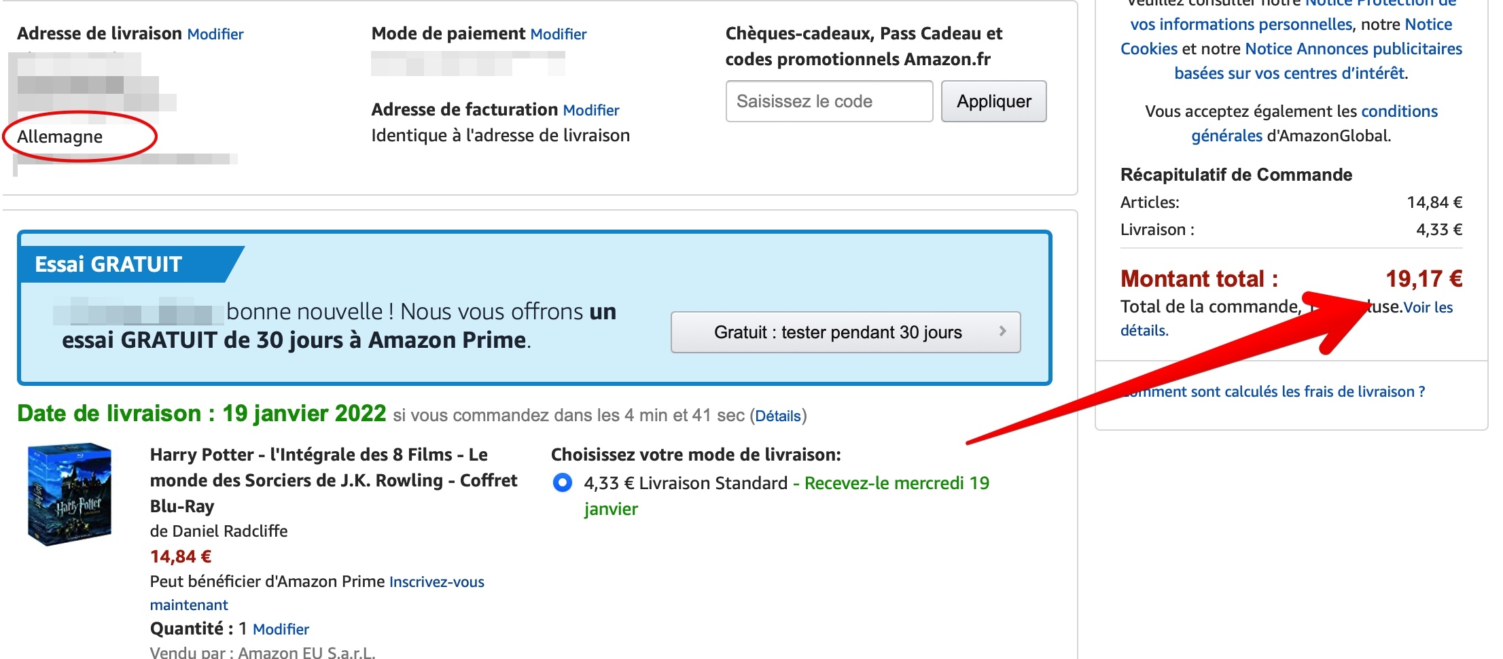This screenshot has width=1503, height=659.
Task: Open the delivery date Détails link
Action: point(778,416)
